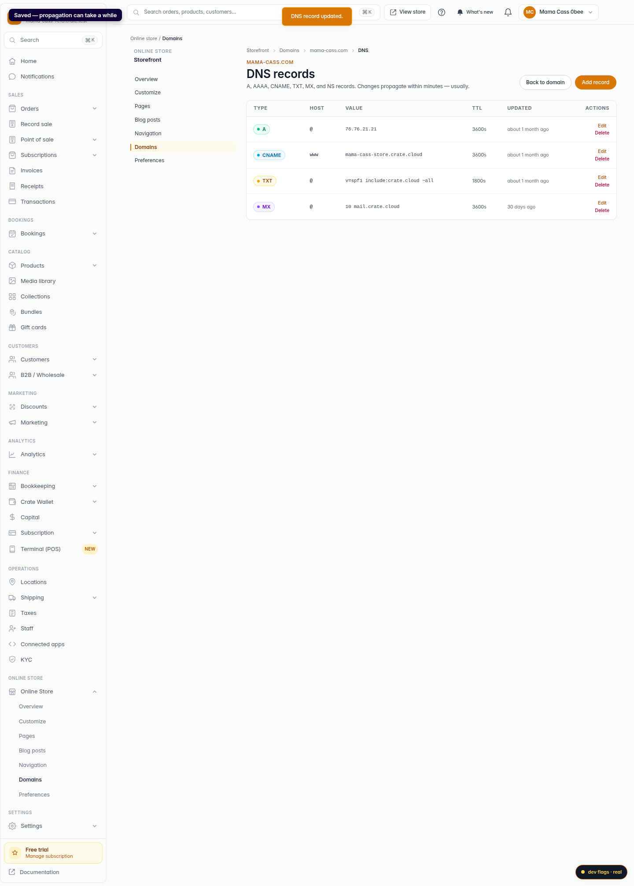Viewport: 634px width, 886px height.
Task: Edit the CNAME record
Action: [602, 152]
